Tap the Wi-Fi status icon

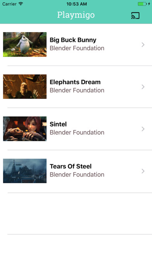(21, 4)
